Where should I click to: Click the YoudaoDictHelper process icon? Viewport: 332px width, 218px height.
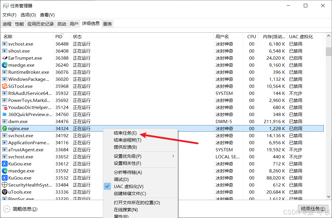4,108
